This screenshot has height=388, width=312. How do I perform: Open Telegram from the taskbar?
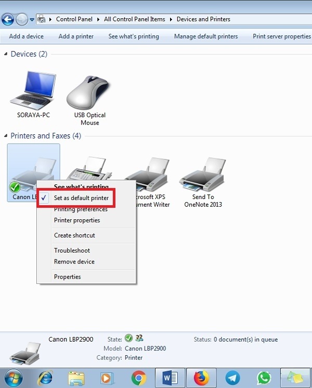pyautogui.click(x=232, y=378)
